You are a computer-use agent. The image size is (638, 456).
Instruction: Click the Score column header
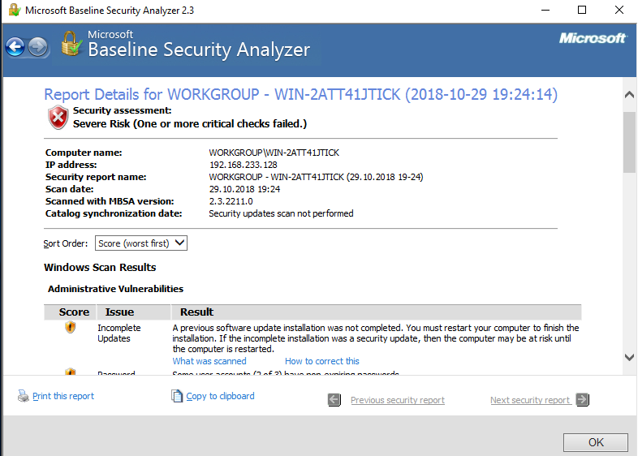(74, 312)
